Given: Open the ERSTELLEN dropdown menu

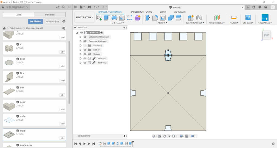Looking at the screenshot, I should click(118, 23).
